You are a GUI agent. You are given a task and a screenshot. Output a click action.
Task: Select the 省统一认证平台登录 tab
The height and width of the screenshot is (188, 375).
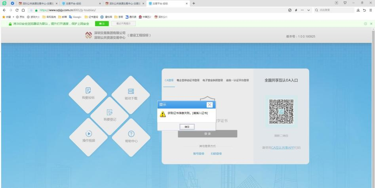237,80
